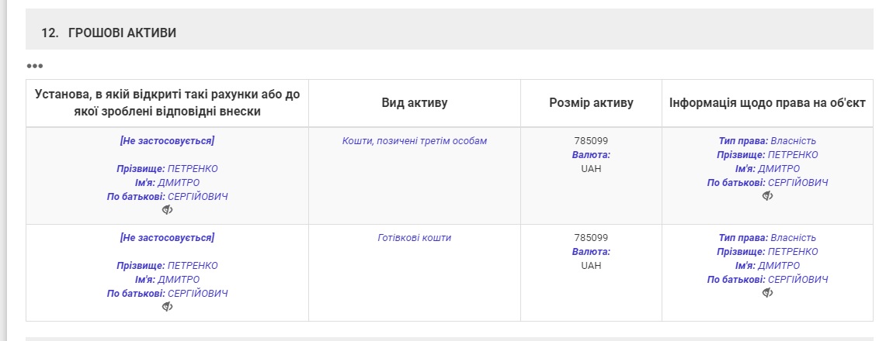Select the "Розмір активу" column header
The image size is (886, 341).
tap(591, 103)
